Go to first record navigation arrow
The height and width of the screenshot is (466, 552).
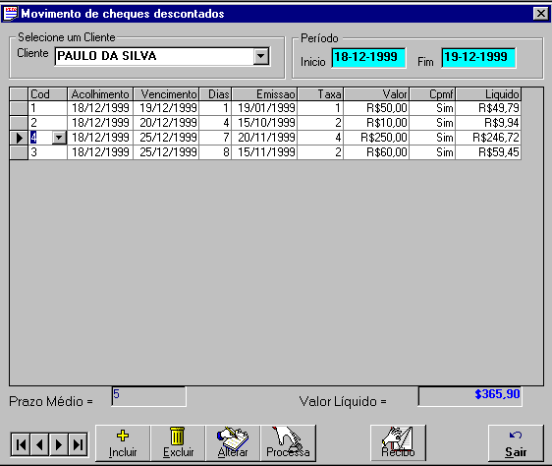click(x=21, y=444)
